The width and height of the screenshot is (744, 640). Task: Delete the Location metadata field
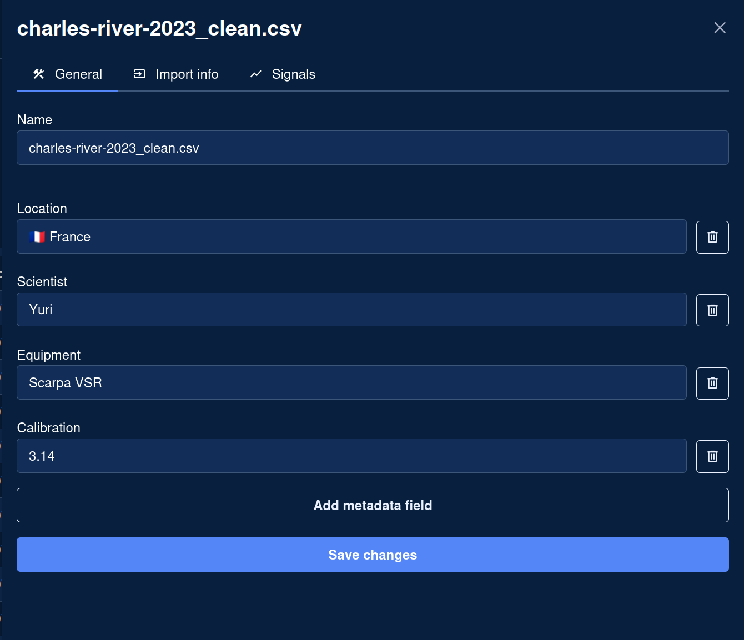coord(712,237)
